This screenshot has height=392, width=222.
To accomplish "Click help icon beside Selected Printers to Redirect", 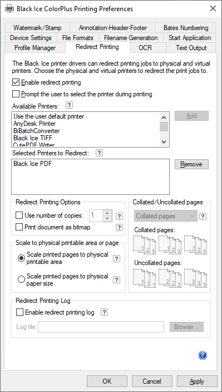I will (x=99, y=153).
